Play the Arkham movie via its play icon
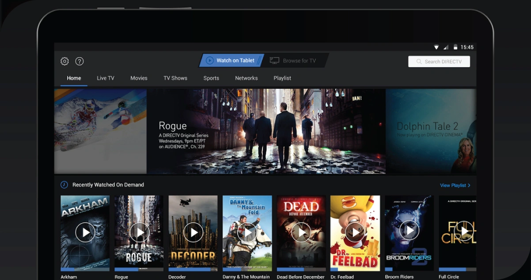The width and height of the screenshot is (531, 280). pos(85,232)
